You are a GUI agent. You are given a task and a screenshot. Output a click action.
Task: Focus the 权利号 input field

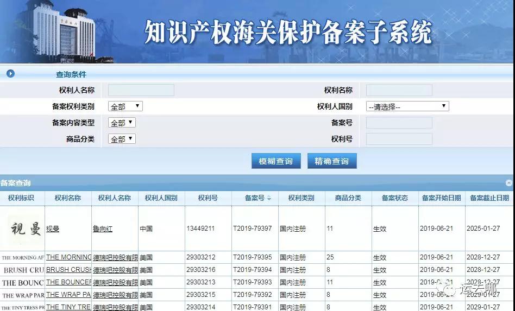(x=399, y=139)
